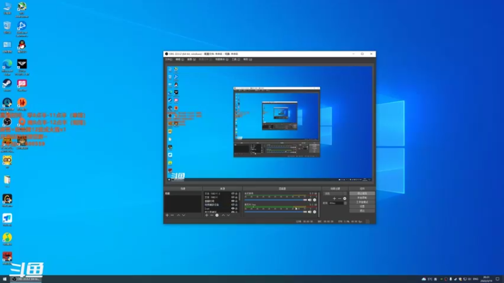Open the Microsoft Edge desktop shortcut
The height and width of the screenshot is (283, 504).
[x=7, y=64]
